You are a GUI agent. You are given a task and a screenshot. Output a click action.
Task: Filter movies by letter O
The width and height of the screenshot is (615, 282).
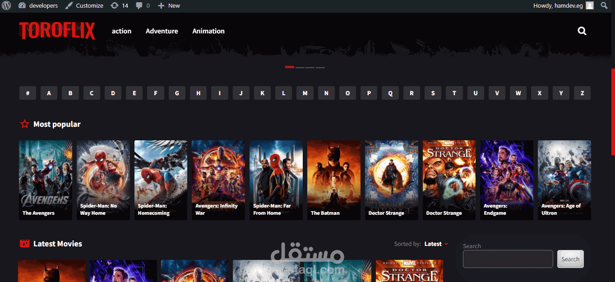pyautogui.click(x=347, y=93)
